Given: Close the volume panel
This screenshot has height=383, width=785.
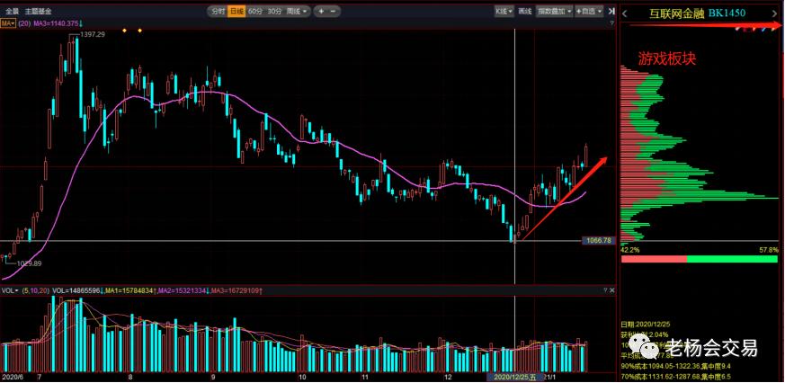Looking at the screenshot, I should tap(611, 290).
